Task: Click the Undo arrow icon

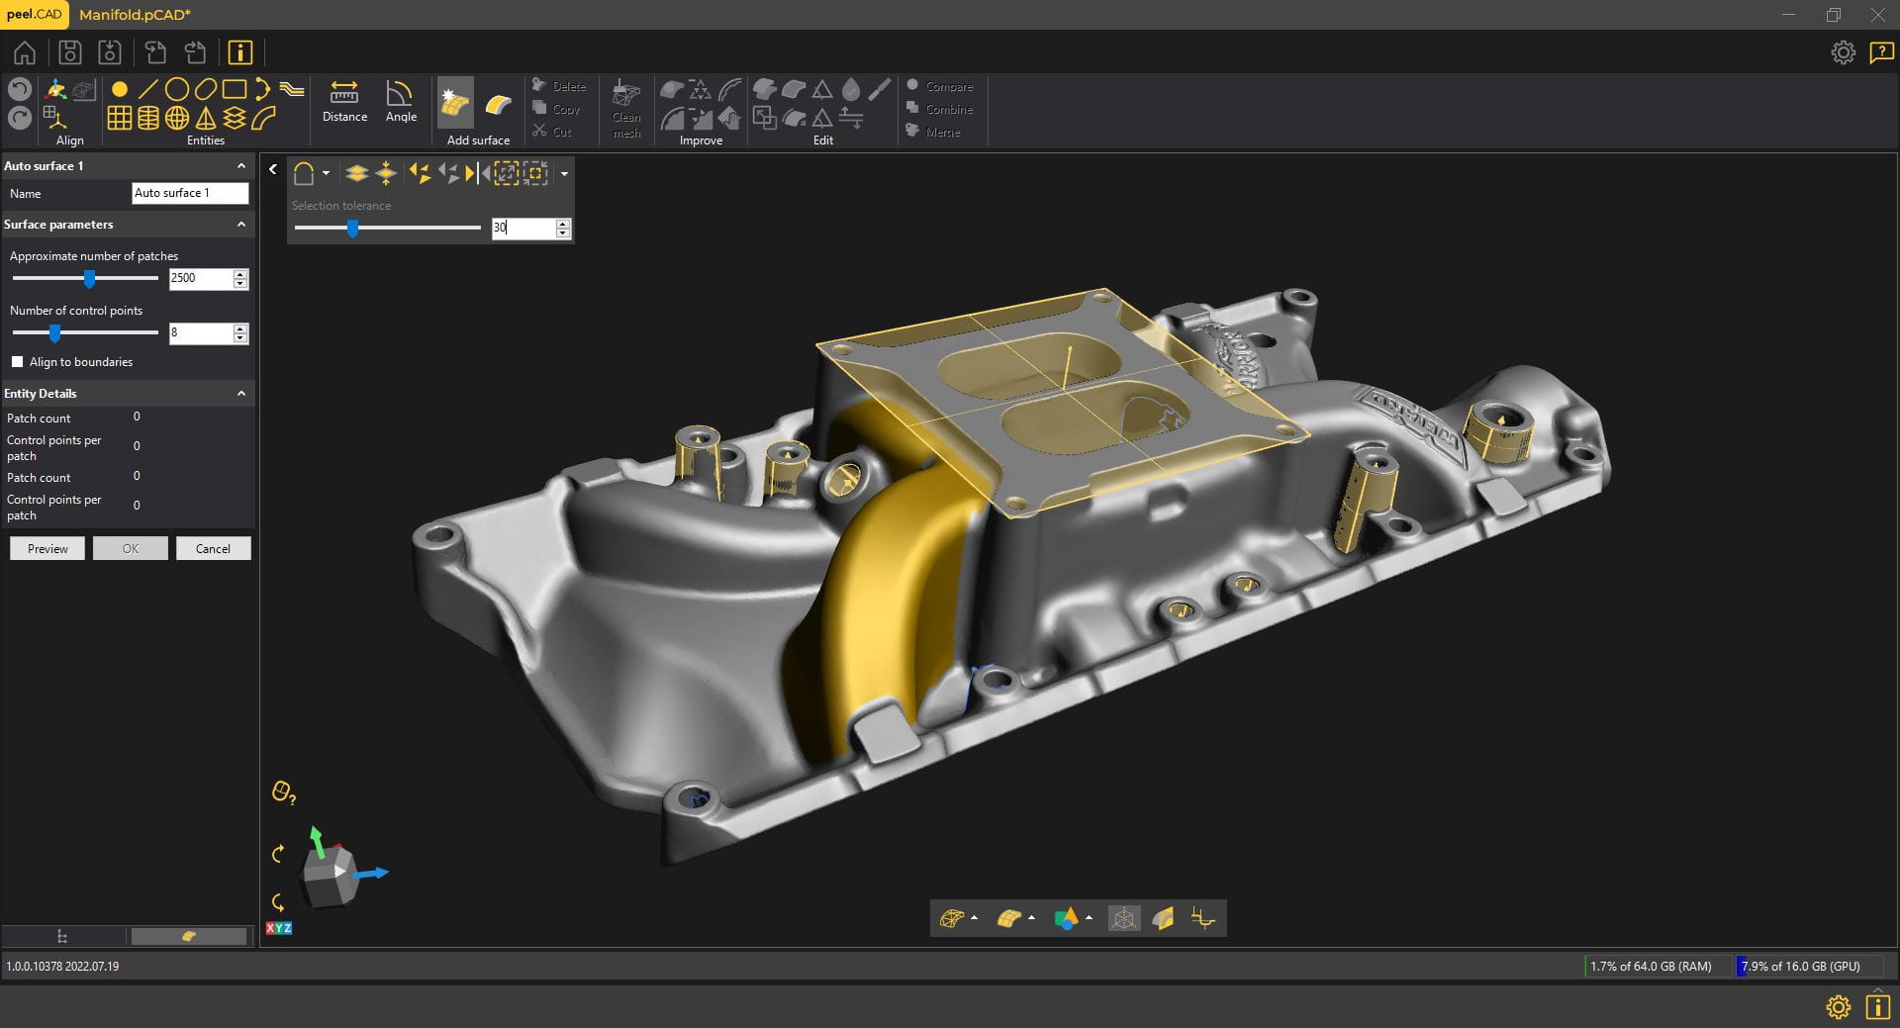Action: 19,89
